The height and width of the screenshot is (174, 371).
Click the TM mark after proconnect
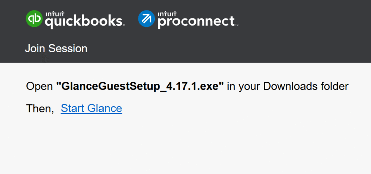(x=237, y=25)
